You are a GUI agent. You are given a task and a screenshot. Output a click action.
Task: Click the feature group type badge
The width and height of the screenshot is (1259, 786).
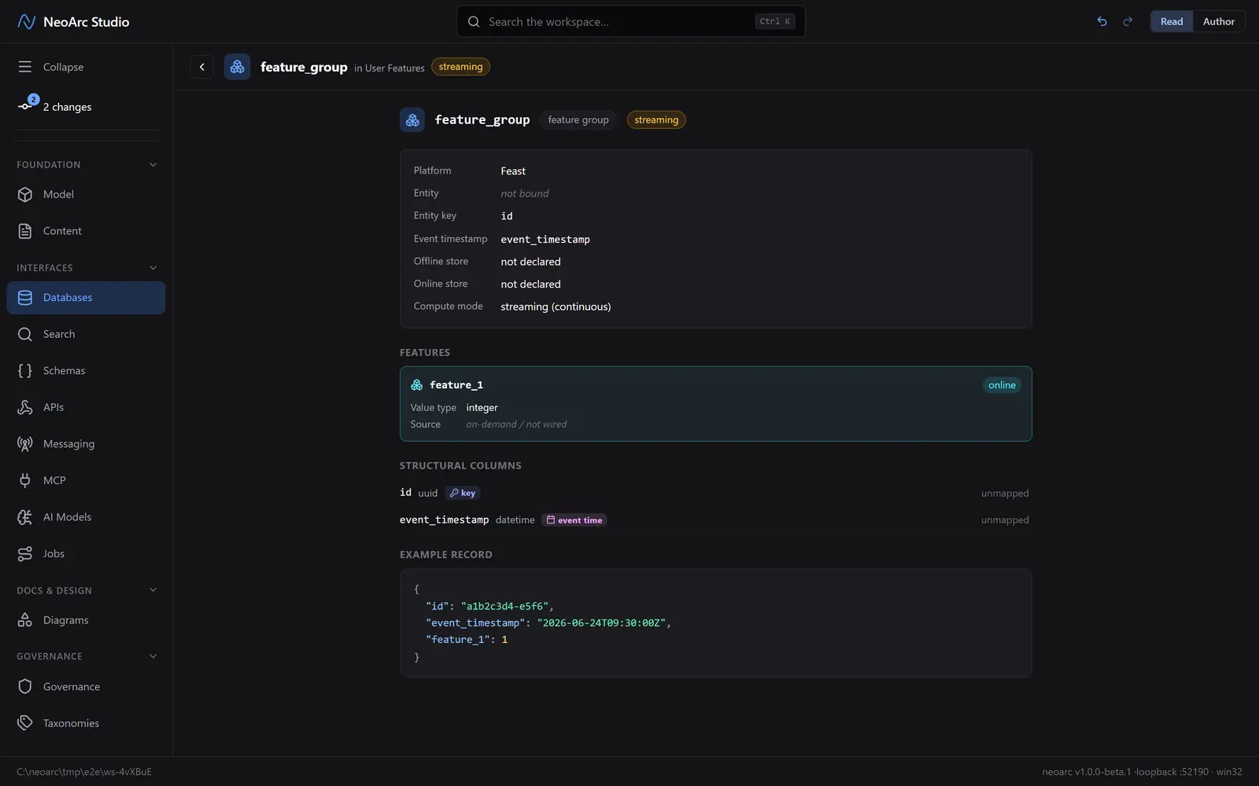point(578,119)
